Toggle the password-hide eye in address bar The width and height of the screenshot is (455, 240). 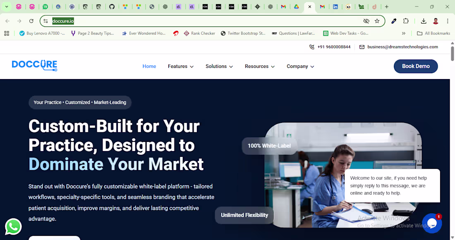tap(366, 21)
